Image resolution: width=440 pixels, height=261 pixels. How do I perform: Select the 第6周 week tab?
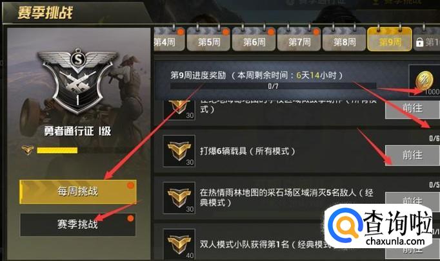[254, 39]
